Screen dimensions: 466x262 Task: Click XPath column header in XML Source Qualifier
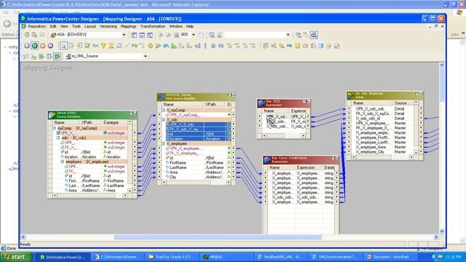click(214, 104)
